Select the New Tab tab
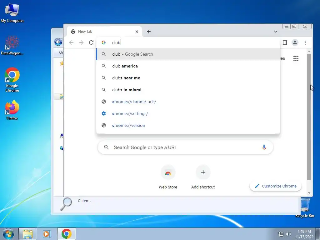This screenshot has height=240, width=320. click(104, 32)
